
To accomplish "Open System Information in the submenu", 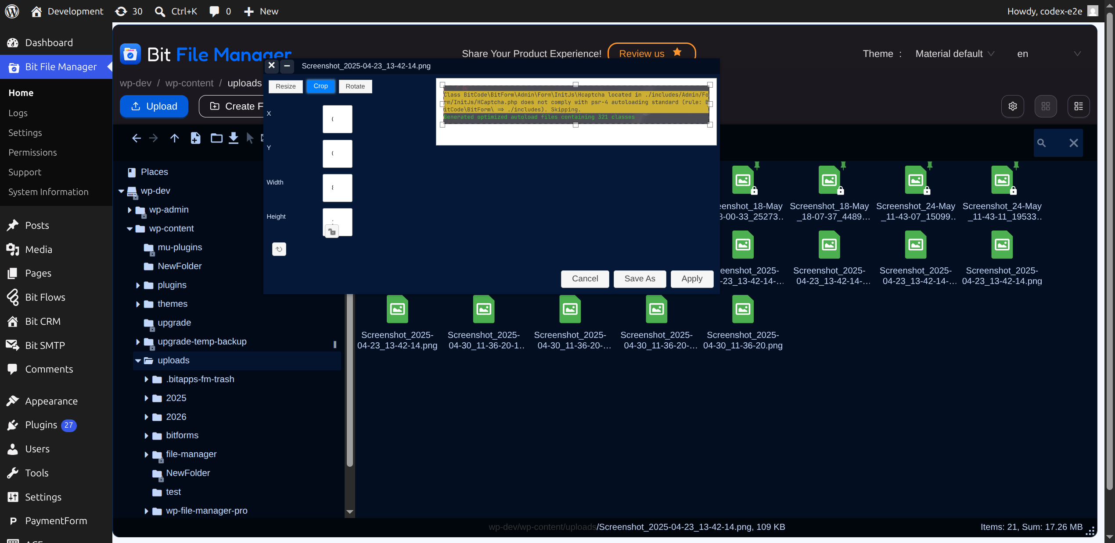I will [48, 192].
